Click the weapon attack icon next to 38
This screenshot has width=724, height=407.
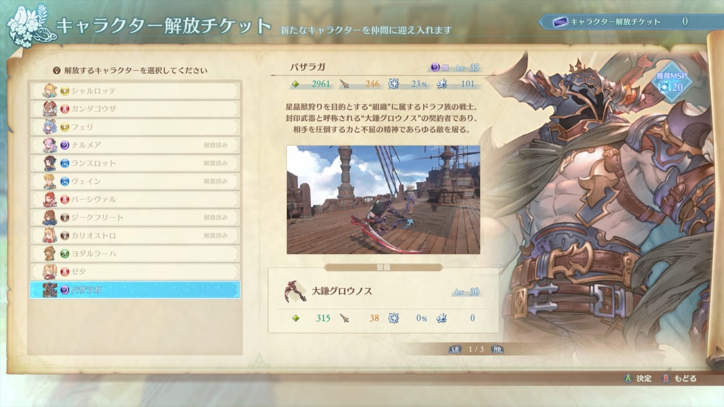[344, 318]
